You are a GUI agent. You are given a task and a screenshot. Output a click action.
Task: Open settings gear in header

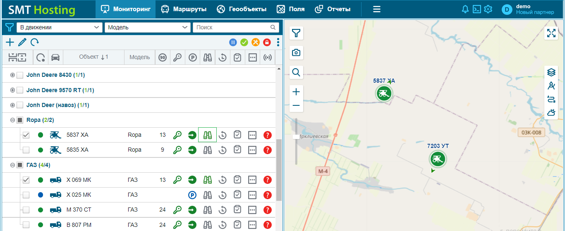(488, 9)
